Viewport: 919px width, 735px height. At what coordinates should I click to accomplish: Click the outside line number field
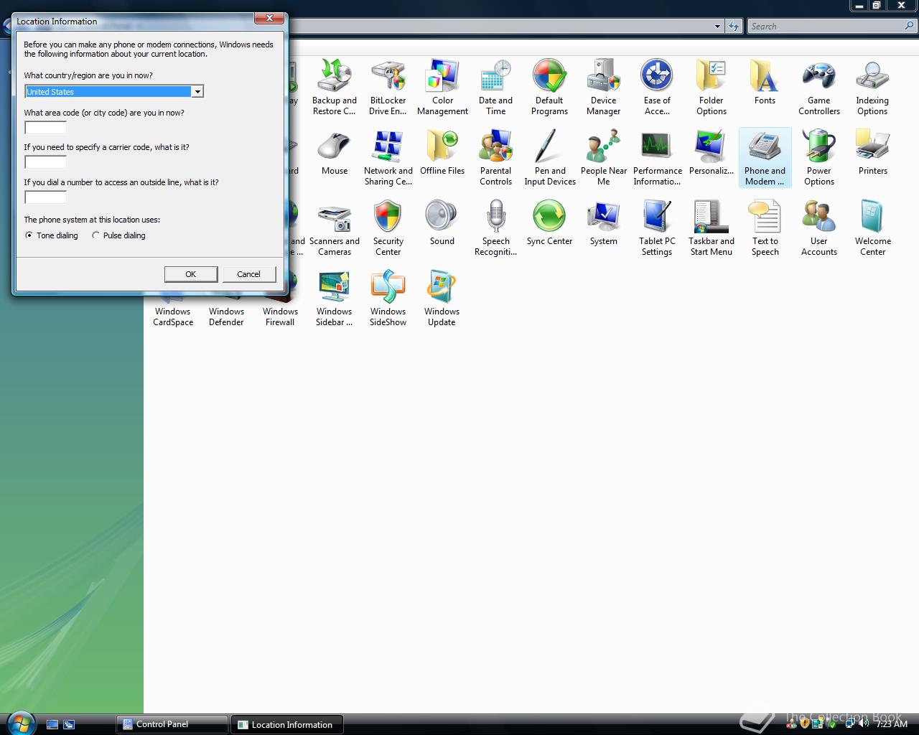click(45, 197)
